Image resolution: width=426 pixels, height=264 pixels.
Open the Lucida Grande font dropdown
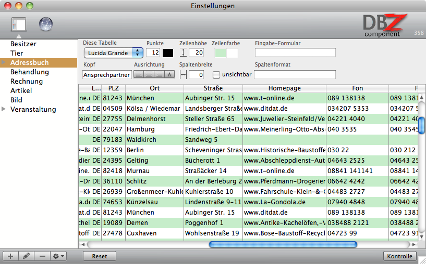114,53
